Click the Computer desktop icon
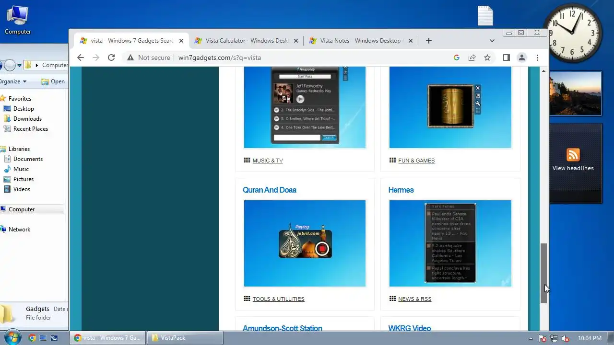 point(18,20)
